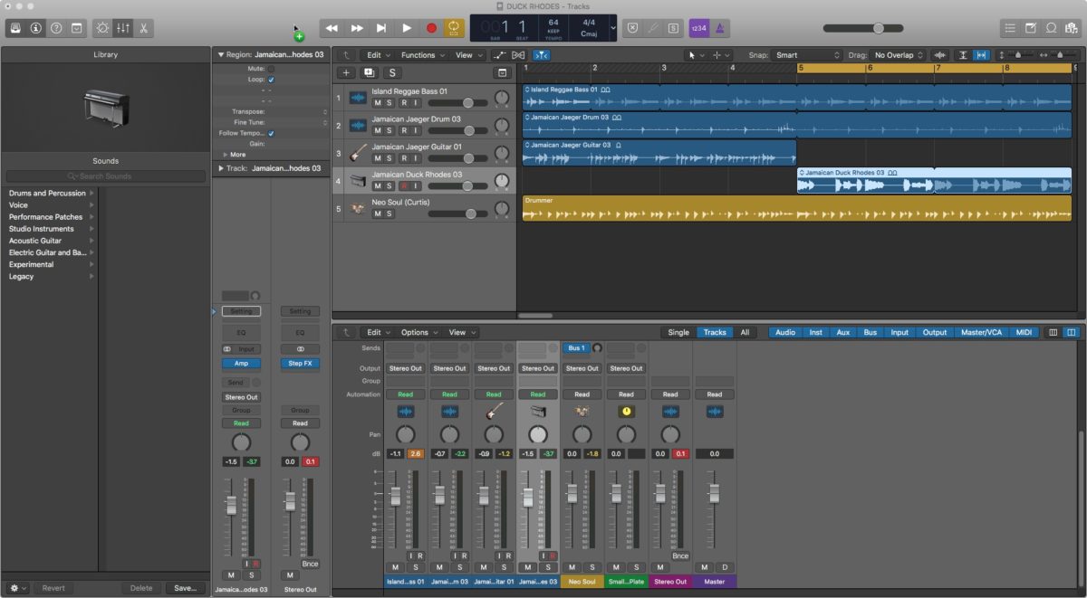Open the Smart Controls sun icon

click(x=102, y=28)
